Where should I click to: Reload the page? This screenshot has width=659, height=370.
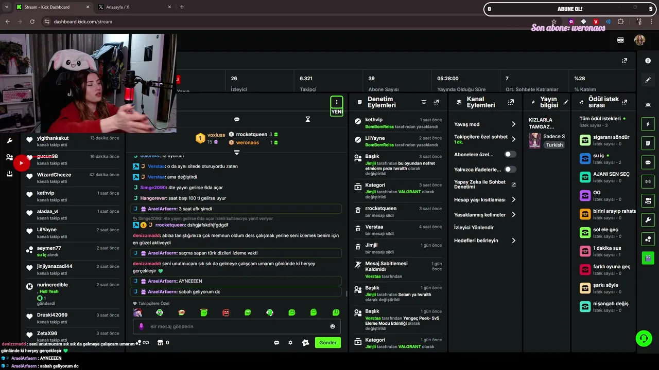coord(32,22)
